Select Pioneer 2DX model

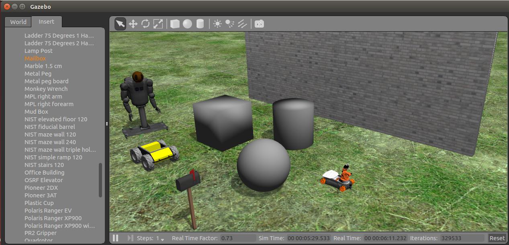41,187
